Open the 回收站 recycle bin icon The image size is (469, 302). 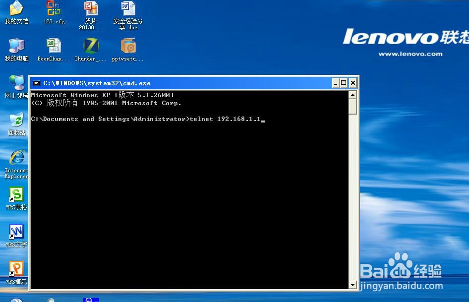point(16,120)
